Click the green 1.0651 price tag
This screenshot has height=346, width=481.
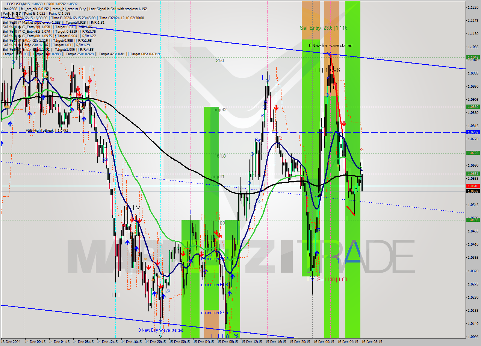tap(473, 173)
